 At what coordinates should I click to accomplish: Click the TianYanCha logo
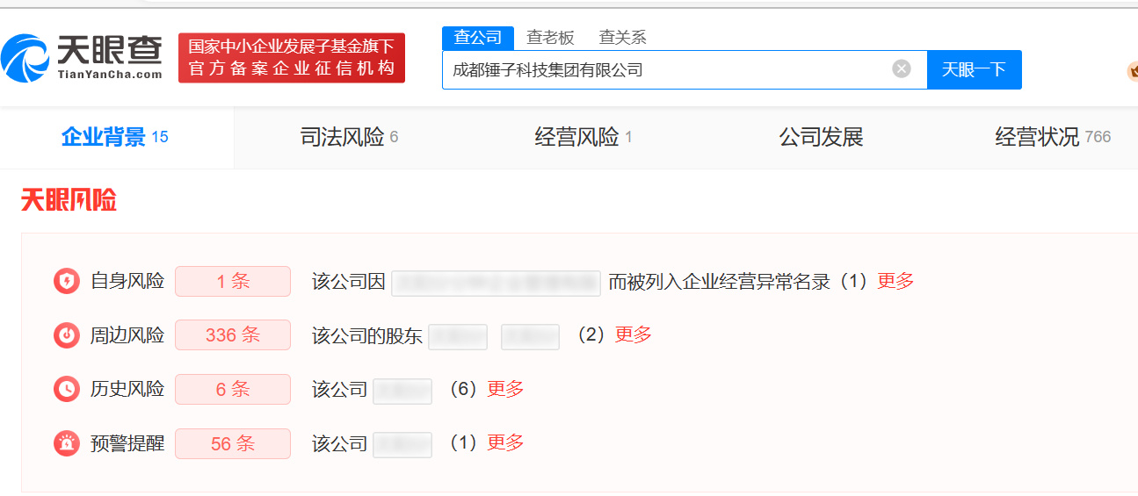click(83, 58)
